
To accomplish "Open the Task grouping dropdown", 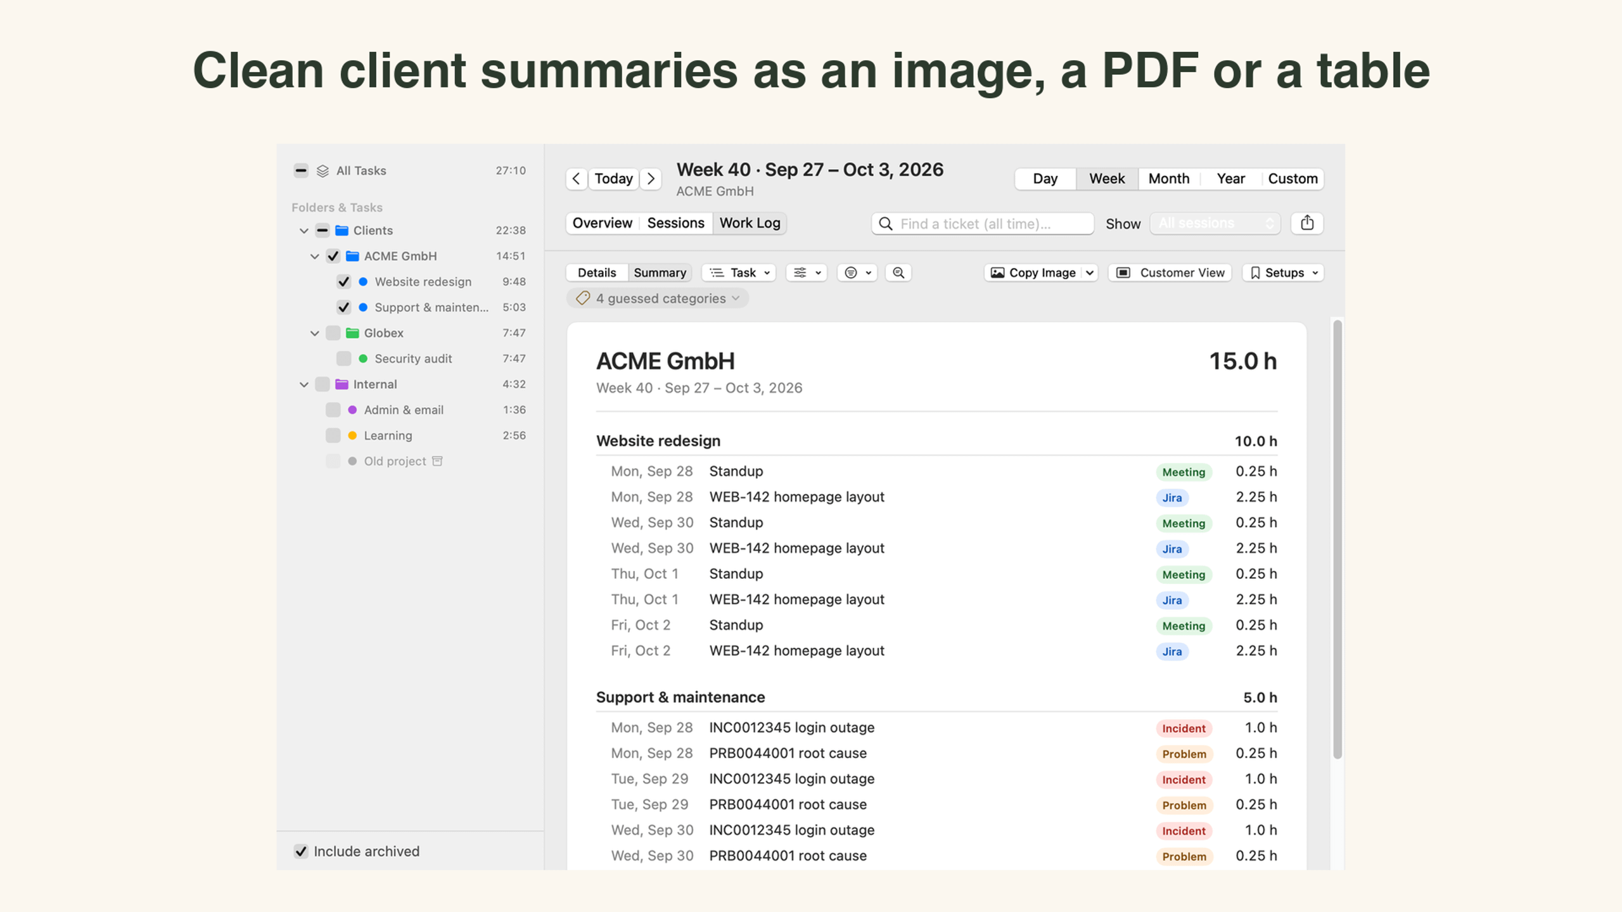I will pos(739,272).
